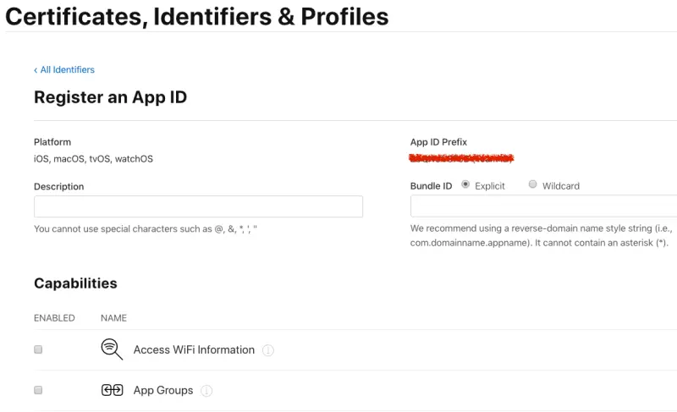This screenshot has height=412, width=677.
Task: Click into the Bundle ID input box
Action: (543, 207)
